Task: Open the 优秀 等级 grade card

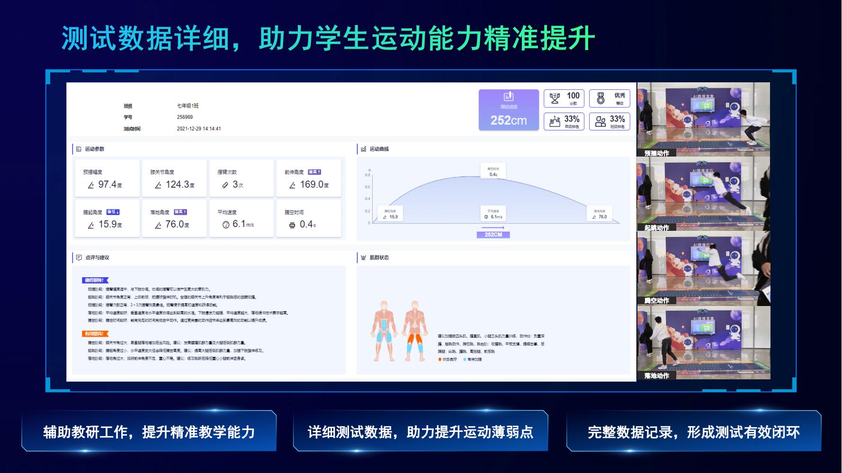Action: [x=609, y=98]
